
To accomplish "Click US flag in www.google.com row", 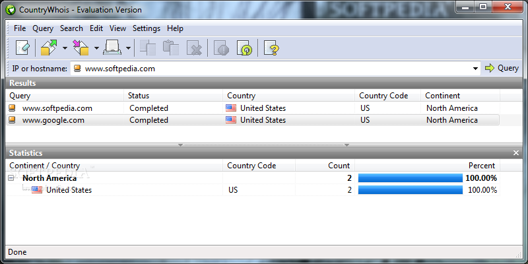I will coord(231,120).
